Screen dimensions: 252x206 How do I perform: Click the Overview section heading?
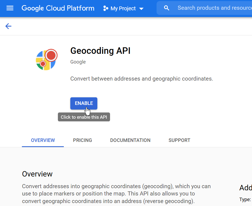click(x=37, y=174)
